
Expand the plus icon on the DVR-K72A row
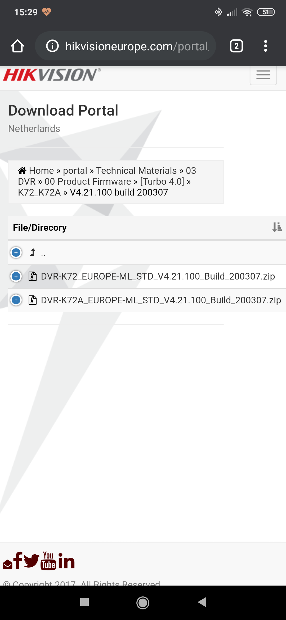16,300
